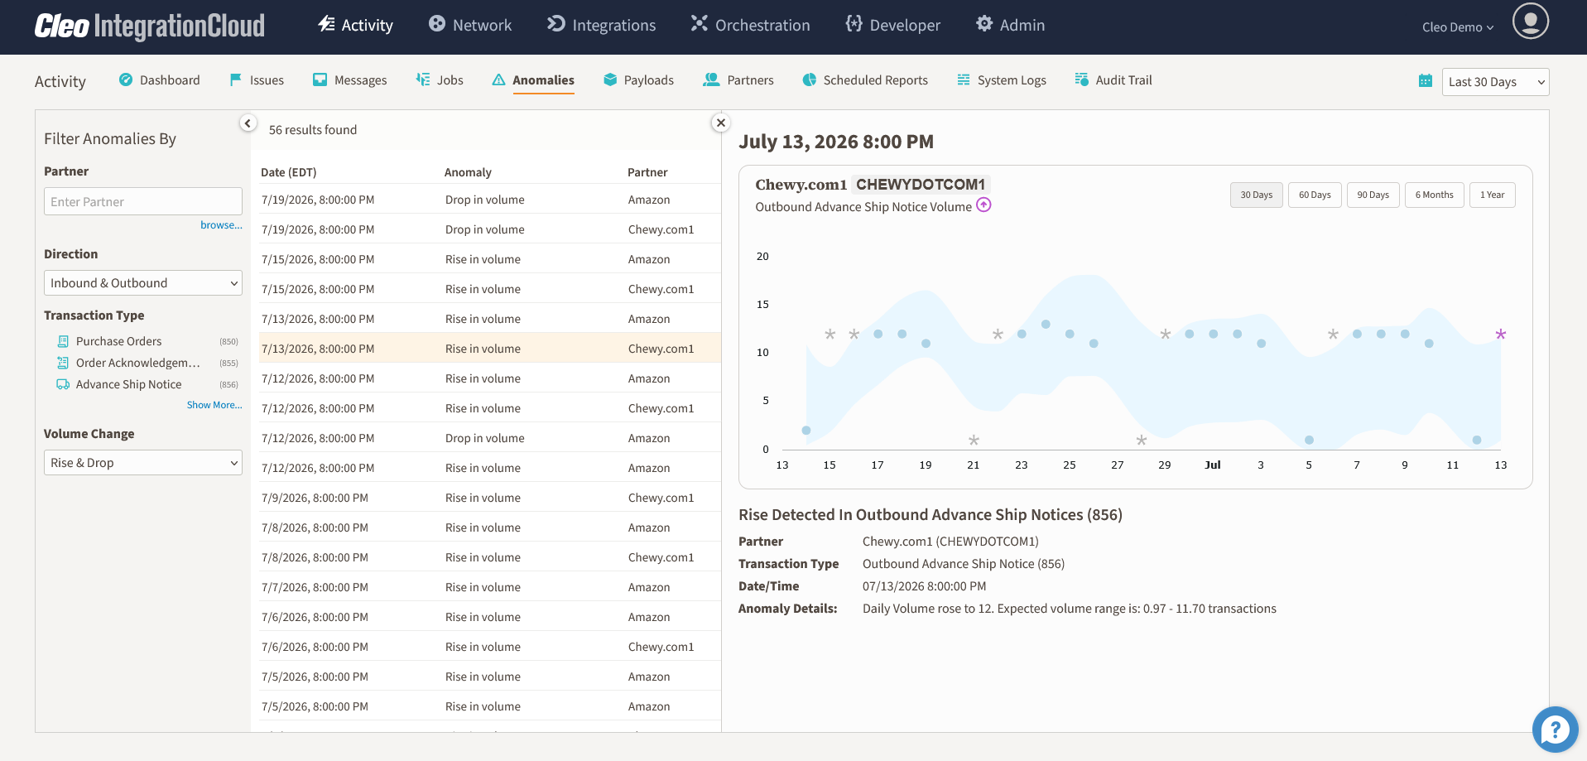Open the Integrations navigation menu

coord(601,26)
